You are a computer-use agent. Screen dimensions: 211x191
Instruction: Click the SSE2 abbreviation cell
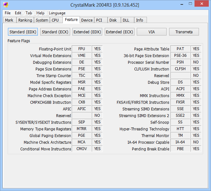point(180,115)
